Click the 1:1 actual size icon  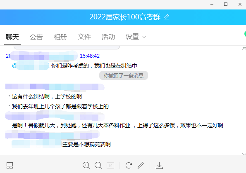(x=110, y=166)
